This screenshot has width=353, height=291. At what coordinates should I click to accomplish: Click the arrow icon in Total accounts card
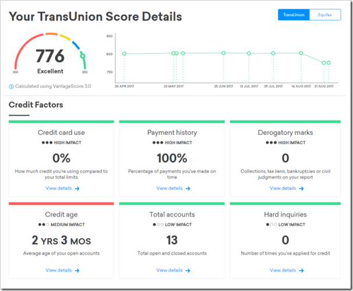pyautogui.click(x=188, y=271)
